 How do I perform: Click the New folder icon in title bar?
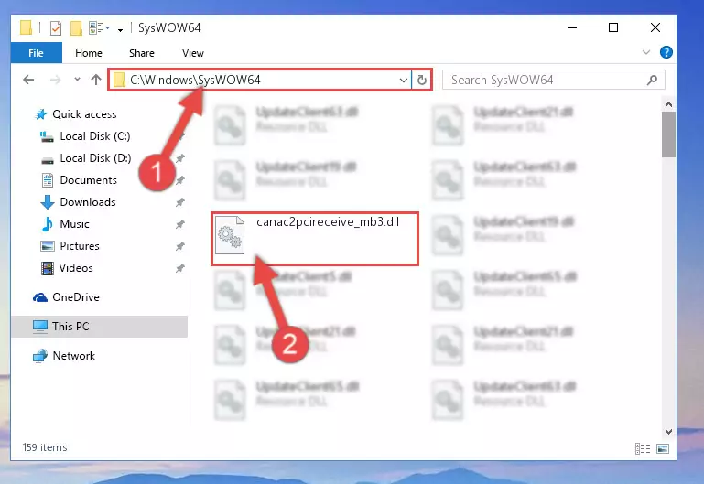[76, 27]
